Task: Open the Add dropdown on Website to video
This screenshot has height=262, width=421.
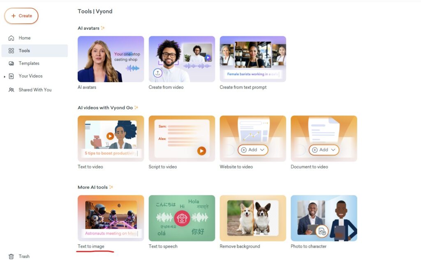Action: [253, 150]
